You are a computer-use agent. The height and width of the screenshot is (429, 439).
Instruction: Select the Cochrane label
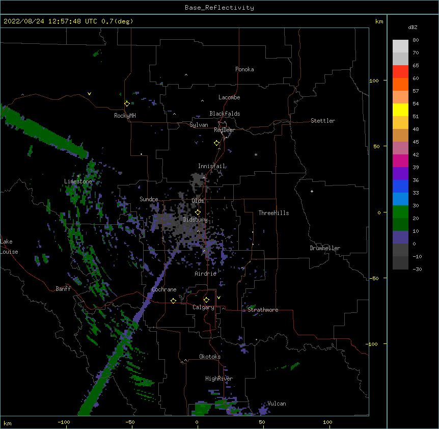pyautogui.click(x=164, y=289)
